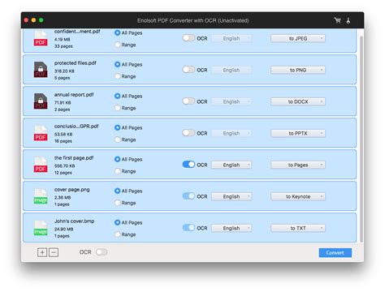Click the PDF icon of the first page.pdf

pyautogui.click(x=41, y=165)
